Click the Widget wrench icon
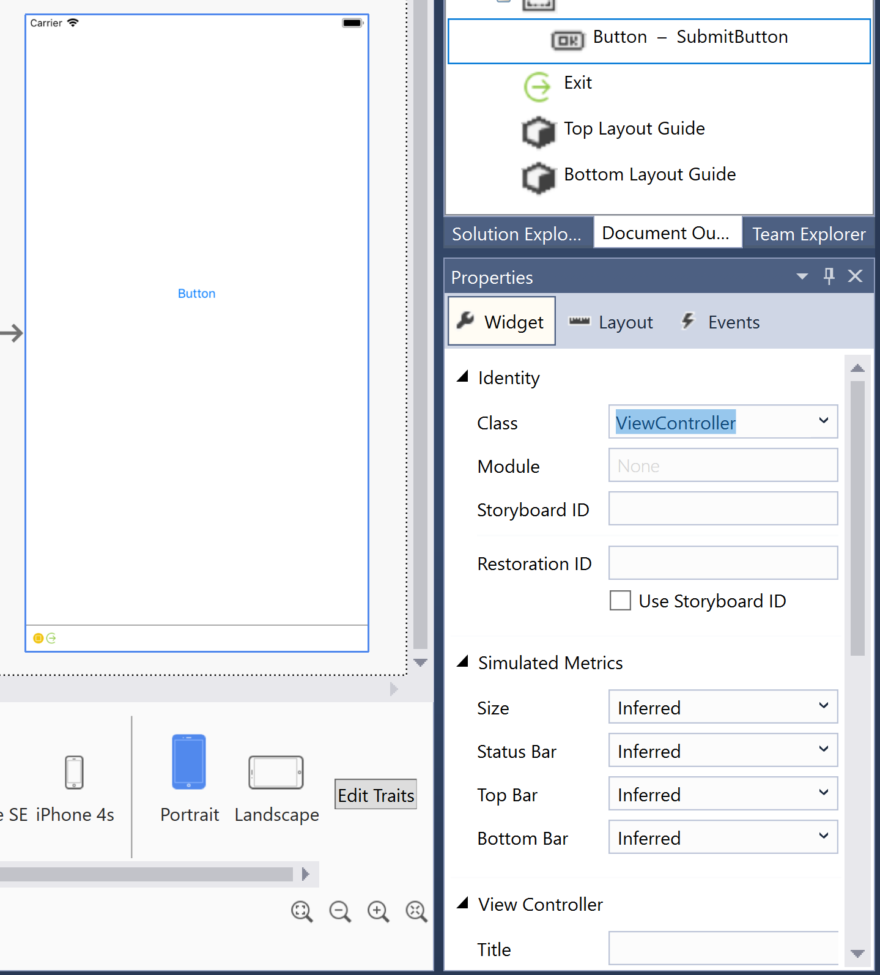 [x=466, y=320]
